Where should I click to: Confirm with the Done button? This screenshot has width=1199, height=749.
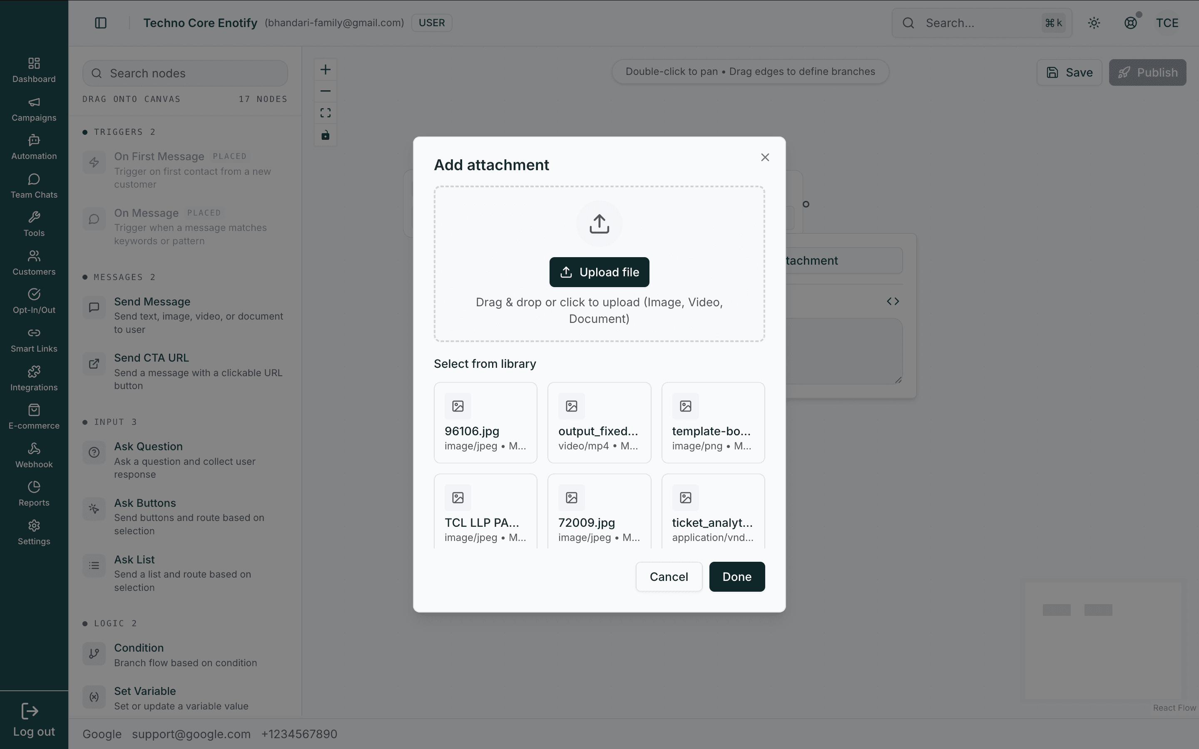pyautogui.click(x=737, y=577)
